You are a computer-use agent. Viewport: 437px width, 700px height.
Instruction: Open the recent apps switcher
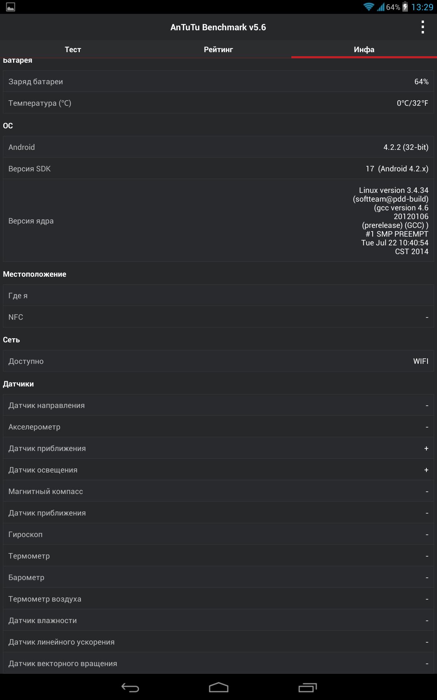307,688
